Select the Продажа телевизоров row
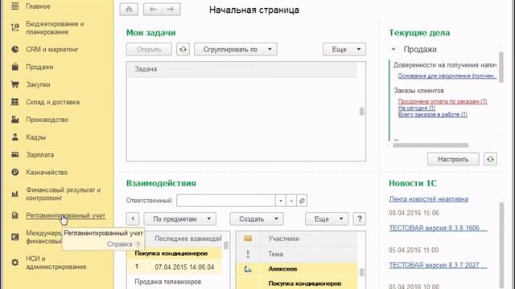515x289 pixels. coord(175,282)
